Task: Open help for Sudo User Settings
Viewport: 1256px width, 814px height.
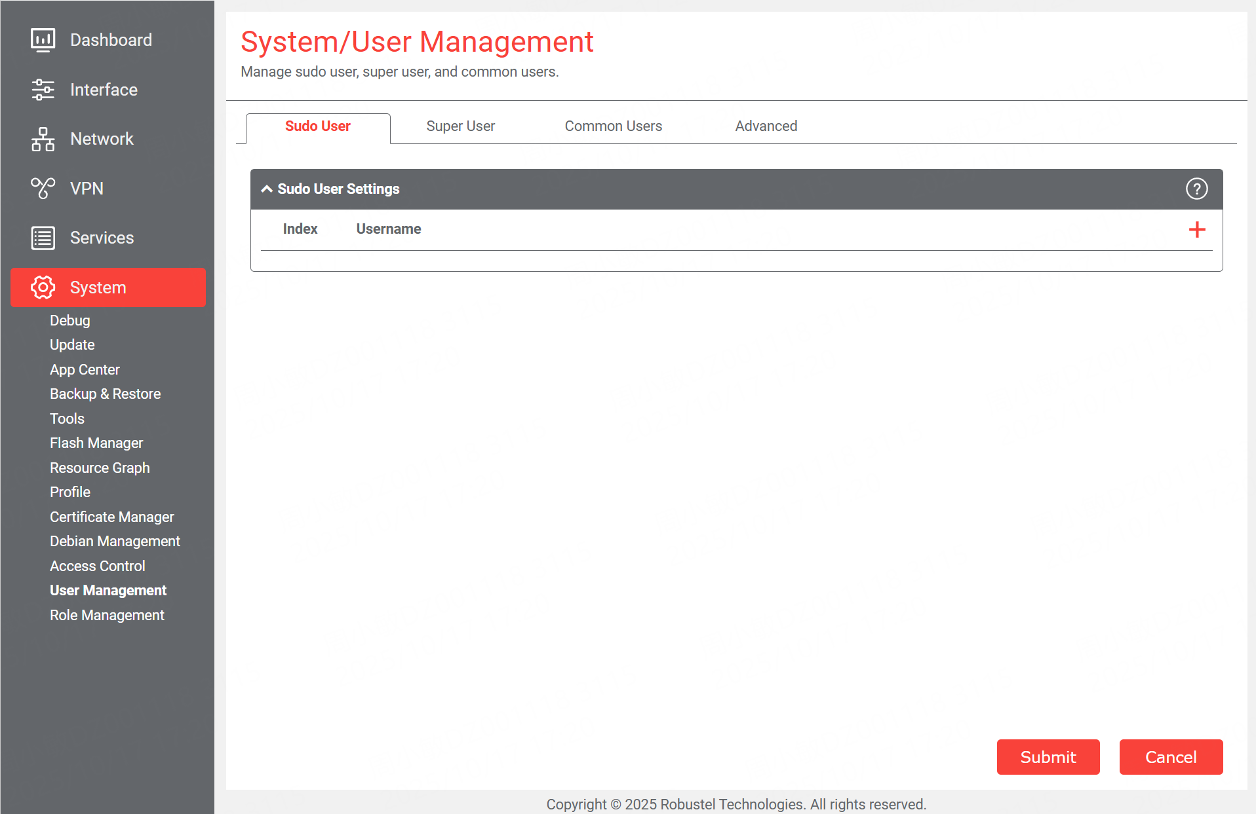Action: point(1196,189)
